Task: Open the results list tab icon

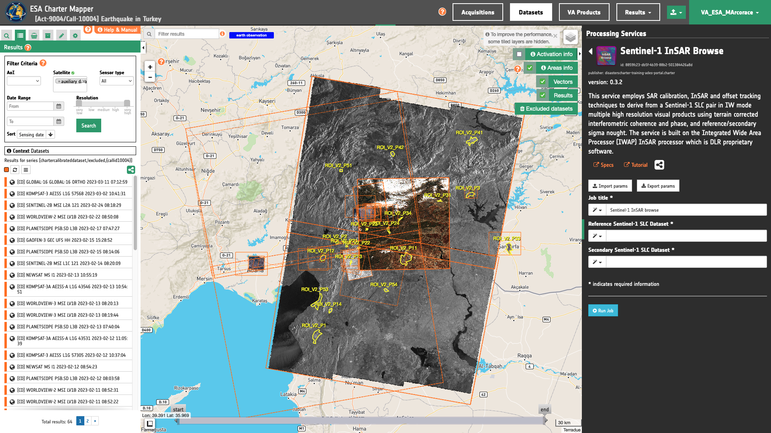Action: tap(20, 36)
